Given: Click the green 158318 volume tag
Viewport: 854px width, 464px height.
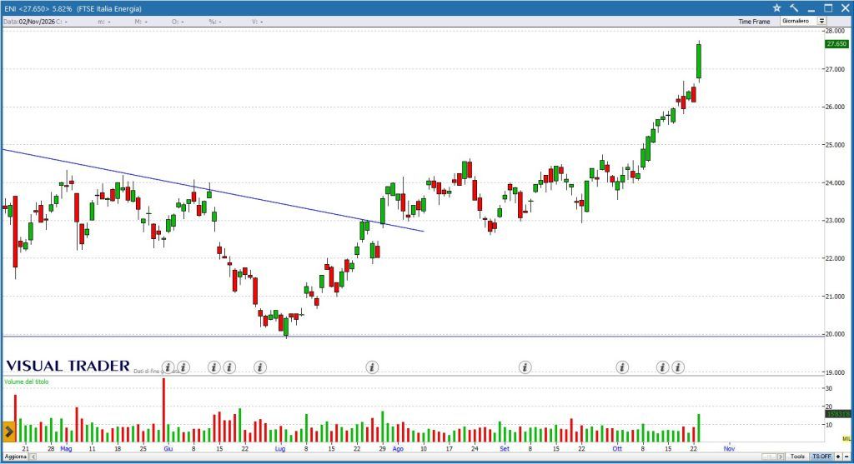Looking at the screenshot, I should click(x=837, y=414).
